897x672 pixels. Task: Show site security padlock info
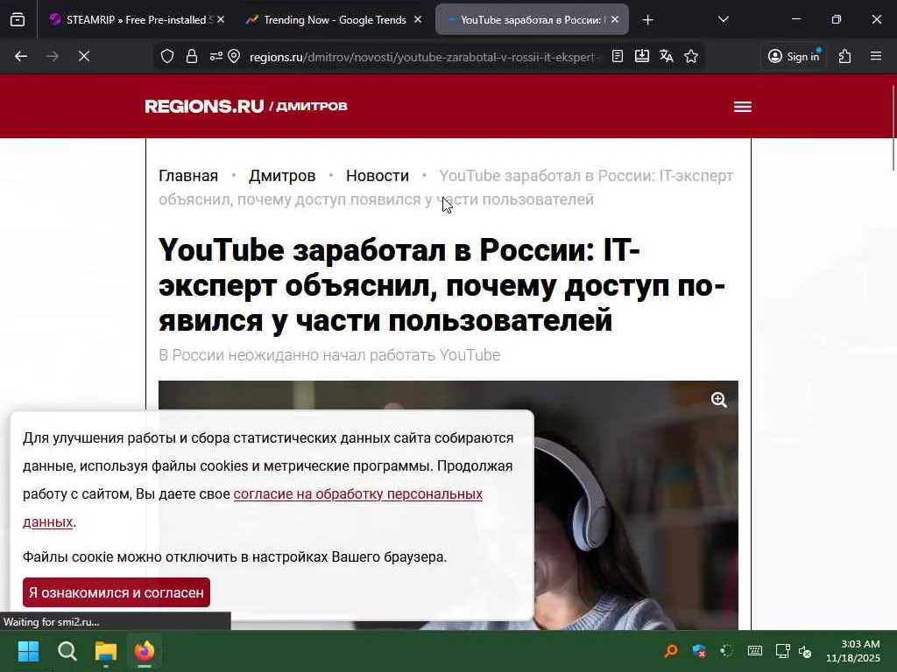point(192,57)
